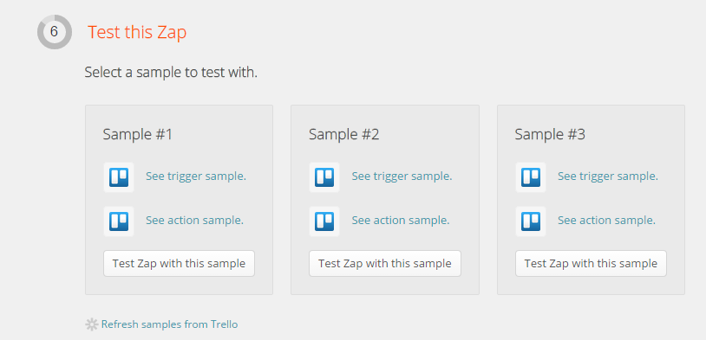Click Trello trigger icon in Sample #1

coord(119,177)
